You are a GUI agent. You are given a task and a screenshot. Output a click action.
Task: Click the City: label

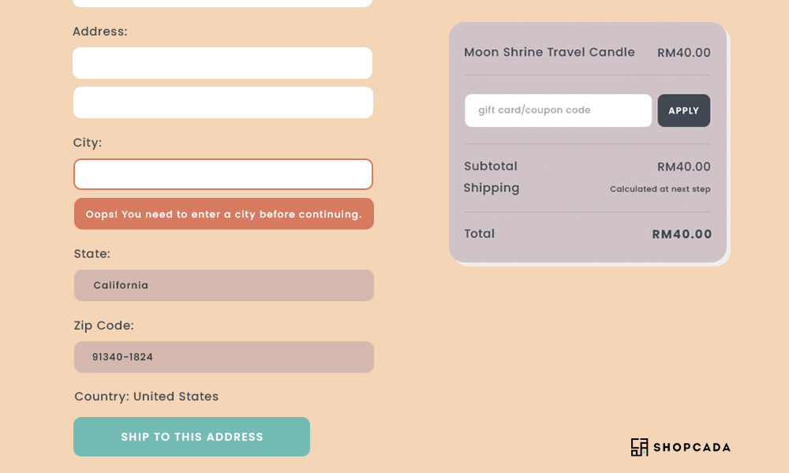point(88,143)
